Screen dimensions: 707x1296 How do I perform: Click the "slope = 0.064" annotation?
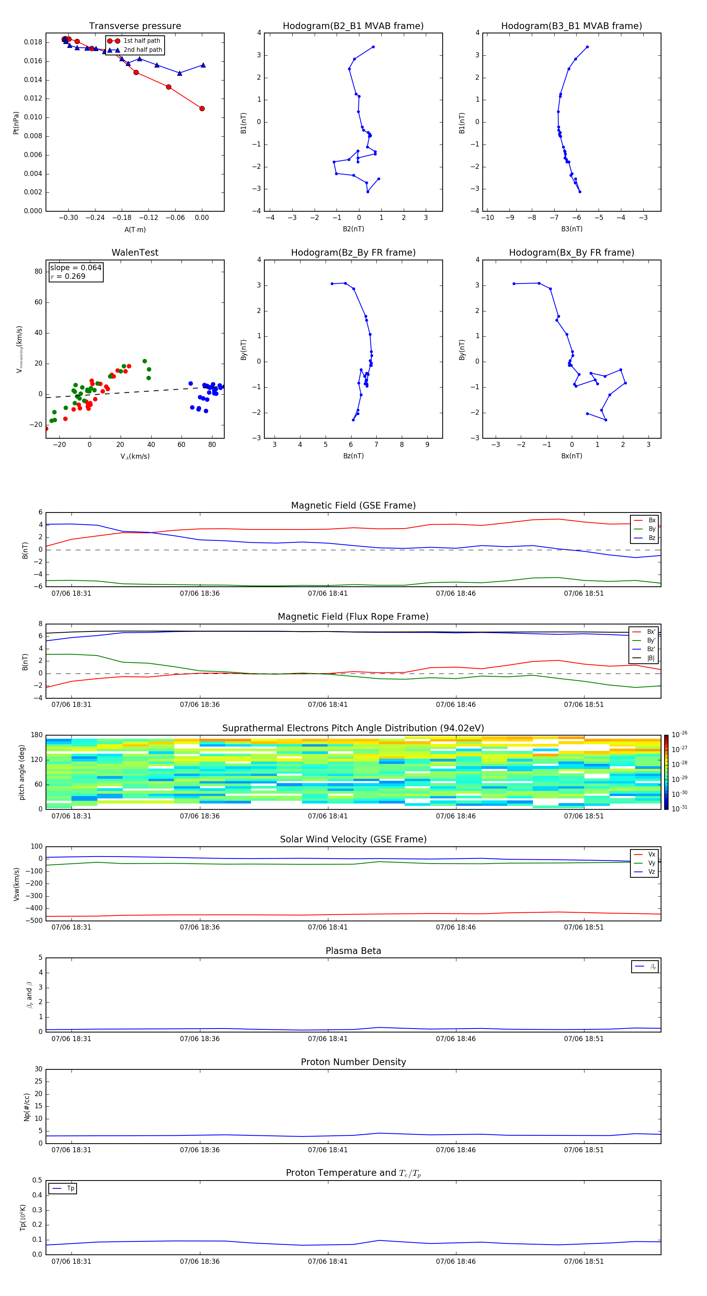(x=76, y=268)
